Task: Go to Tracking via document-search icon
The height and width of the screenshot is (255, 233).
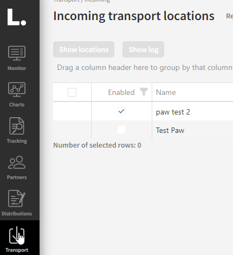Action: pyautogui.click(x=17, y=126)
